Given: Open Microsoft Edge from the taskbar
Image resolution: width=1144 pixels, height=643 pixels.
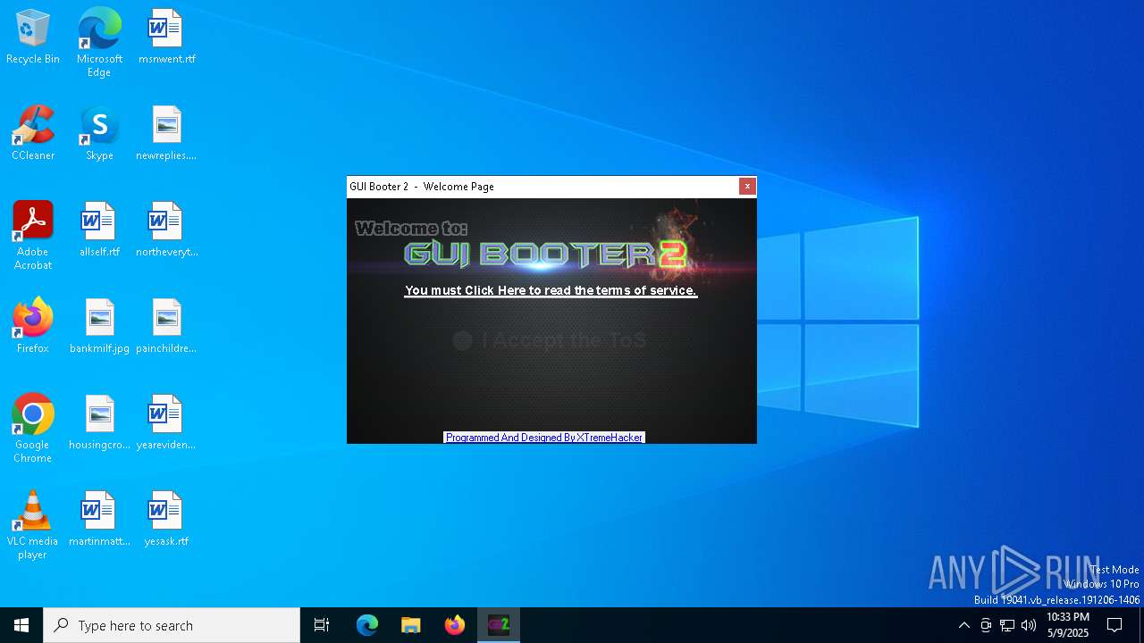Looking at the screenshot, I should (367, 625).
